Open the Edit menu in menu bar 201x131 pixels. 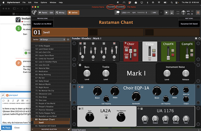(30, 2)
